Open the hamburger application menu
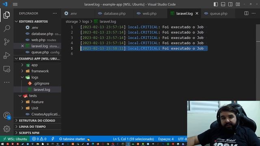260x146 pixels. tap(15, 4)
